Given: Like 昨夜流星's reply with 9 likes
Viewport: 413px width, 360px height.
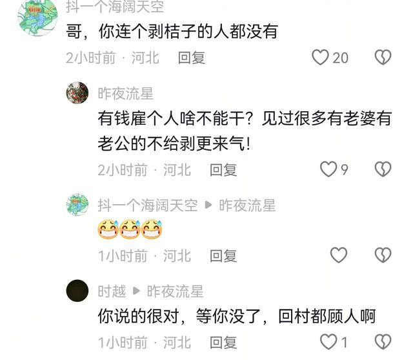Looking at the screenshot, I should pyautogui.click(x=328, y=169).
